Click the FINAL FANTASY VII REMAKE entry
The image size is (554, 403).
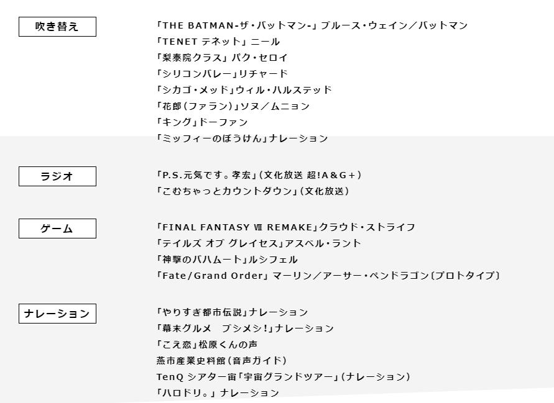tap(285, 227)
